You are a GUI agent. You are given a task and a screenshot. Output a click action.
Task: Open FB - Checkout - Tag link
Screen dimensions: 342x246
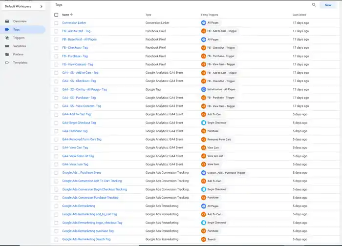75,47
